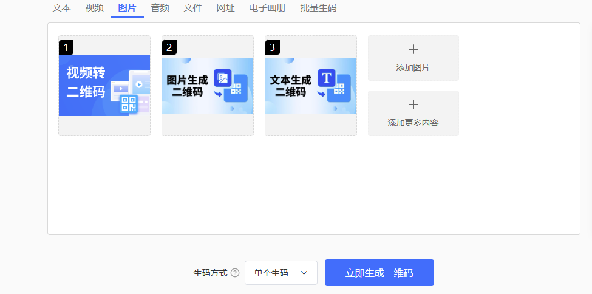Click the 添加更多内容 label
The height and width of the screenshot is (294, 592).
(x=413, y=123)
